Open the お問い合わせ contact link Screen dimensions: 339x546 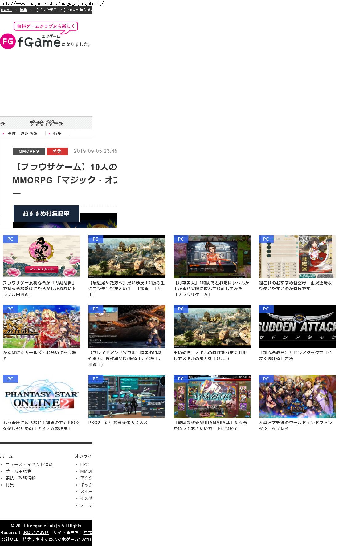tap(36, 532)
